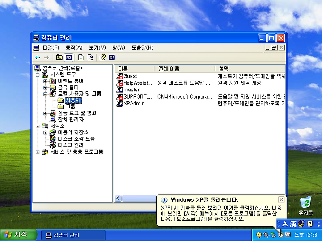The height and width of the screenshot is (241, 322).
Task: Click the SUPPORT user account icon
Action: point(119,96)
